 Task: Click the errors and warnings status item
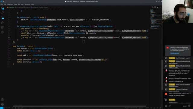pos(21,108)
